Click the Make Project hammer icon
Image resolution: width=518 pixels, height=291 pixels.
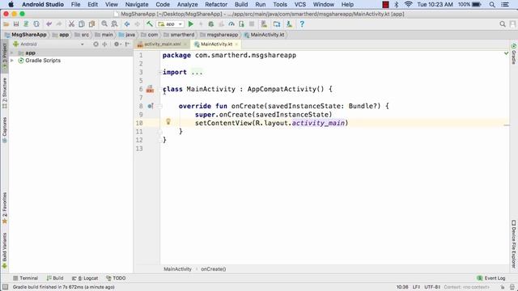150,24
